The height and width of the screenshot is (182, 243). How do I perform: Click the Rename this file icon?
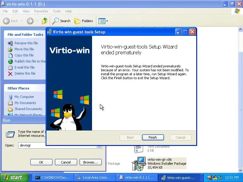pos(10,43)
